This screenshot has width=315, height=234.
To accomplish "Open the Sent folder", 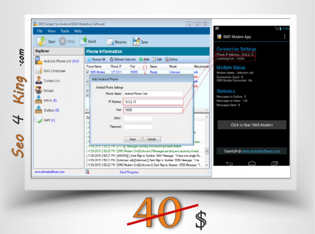I will click(x=45, y=120).
